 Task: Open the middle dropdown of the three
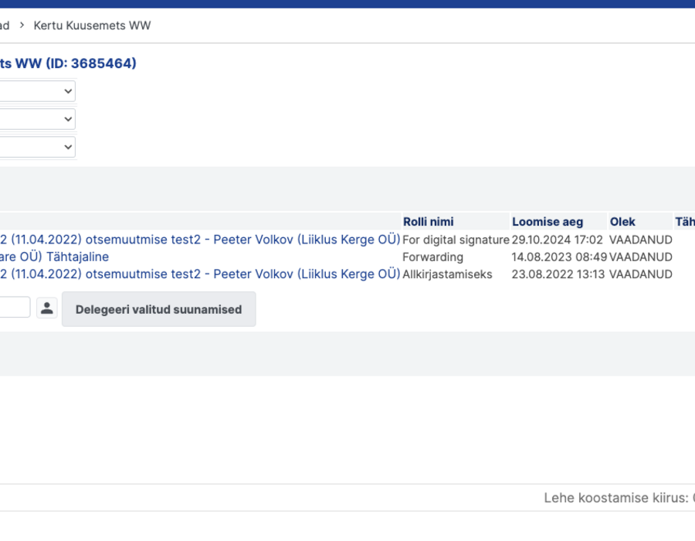[37, 119]
